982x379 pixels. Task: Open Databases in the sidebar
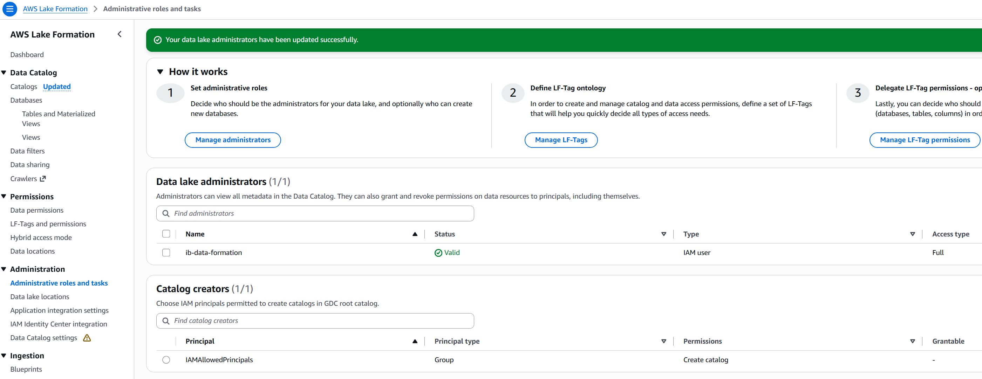tap(26, 101)
